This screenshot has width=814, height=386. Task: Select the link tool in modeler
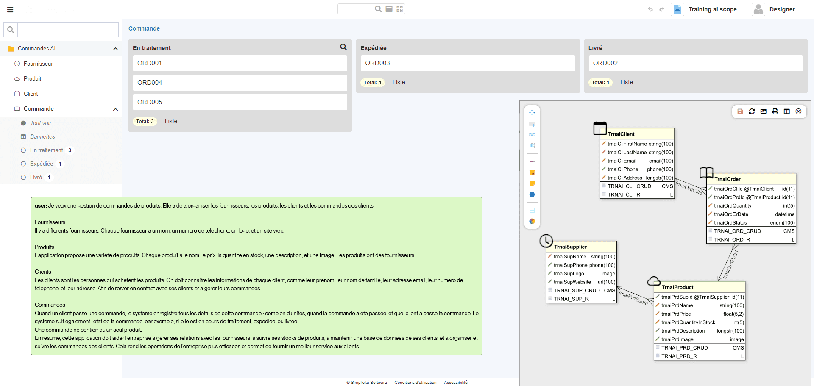point(532,135)
